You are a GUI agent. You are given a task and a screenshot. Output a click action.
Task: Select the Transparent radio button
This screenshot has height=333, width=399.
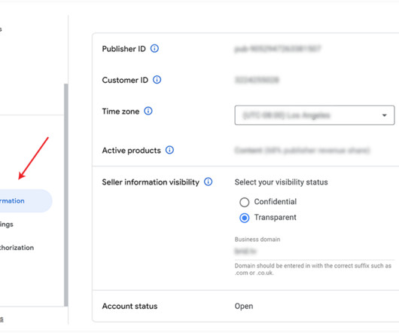coord(244,218)
